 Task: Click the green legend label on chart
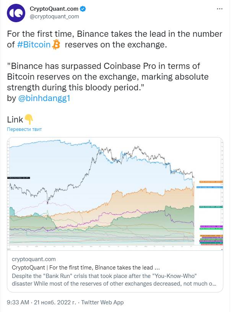(211, 206)
